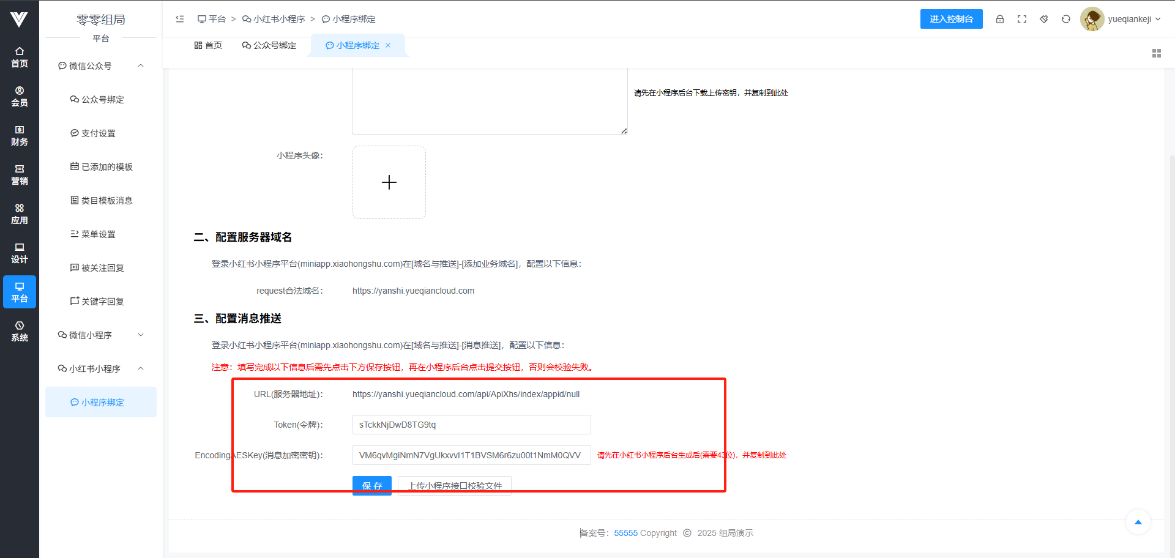The width and height of the screenshot is (1175, 558).
Task: Collapse the sidebar menu toggle icon
Action: point(180,19)
